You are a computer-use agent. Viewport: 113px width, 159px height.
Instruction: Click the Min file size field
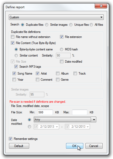point(45,112)
